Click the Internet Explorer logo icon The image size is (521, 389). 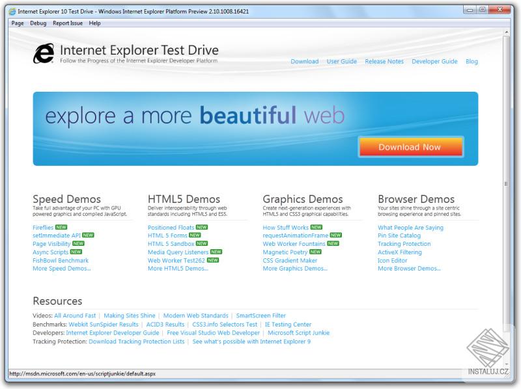(x=44, y=54)
